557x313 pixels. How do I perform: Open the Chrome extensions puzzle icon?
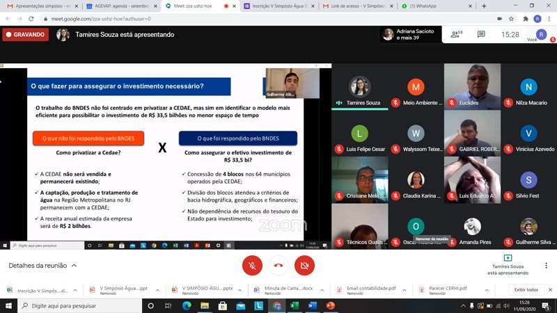click(x=524, y=19)
